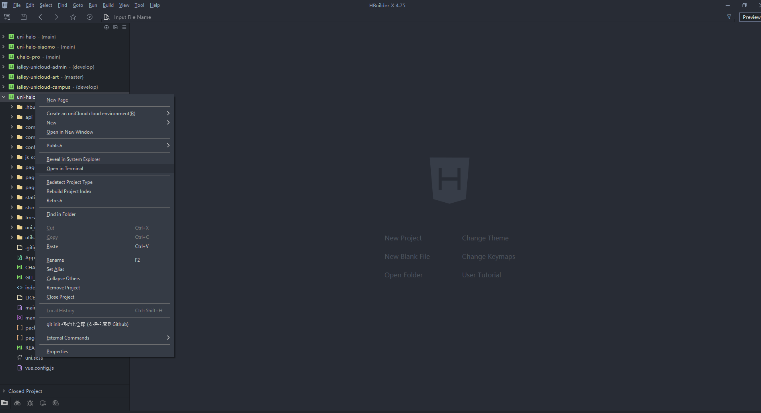The image size is (761, 413).
Task: Click the new file toolbar icon
Action: tap(7, 17)
